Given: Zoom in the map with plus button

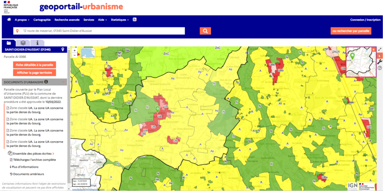Looking at the screenshot, I should [x=75, y=51].
